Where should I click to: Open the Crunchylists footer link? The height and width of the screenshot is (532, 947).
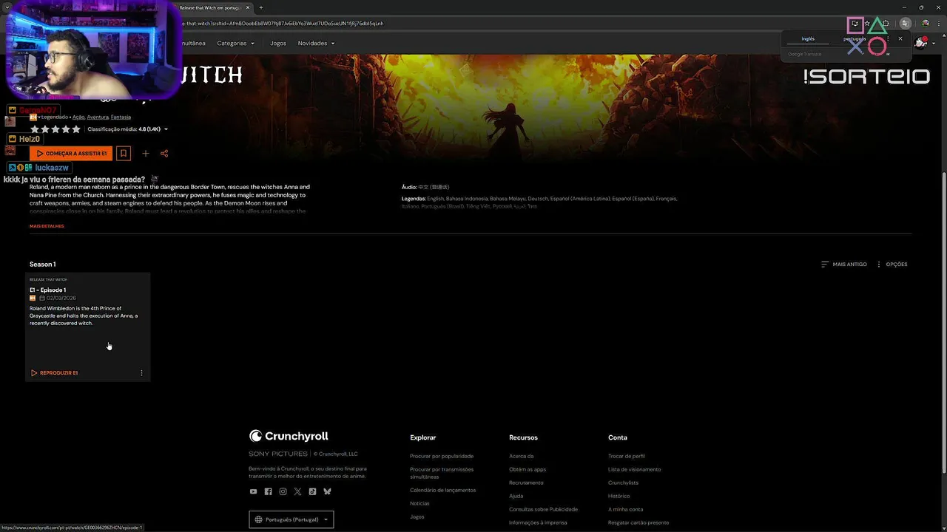tap(623, 482)
